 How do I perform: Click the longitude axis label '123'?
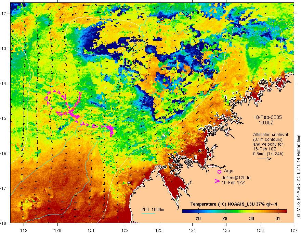tap(159, 230)
